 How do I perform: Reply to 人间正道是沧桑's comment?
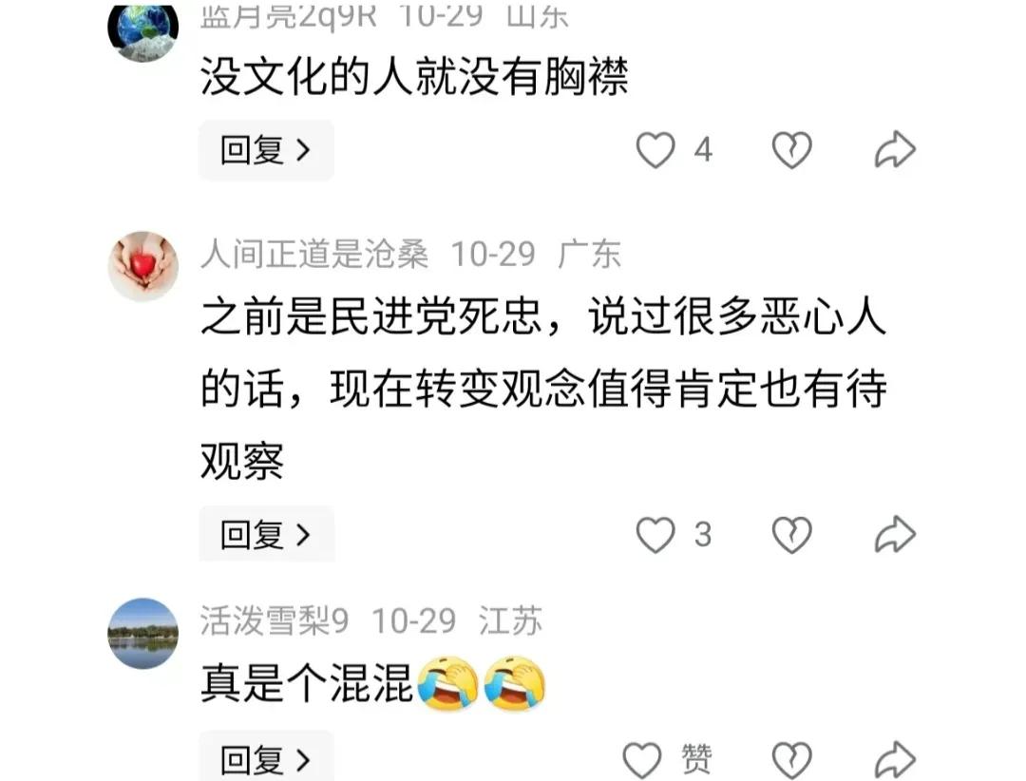pos(266,535)
